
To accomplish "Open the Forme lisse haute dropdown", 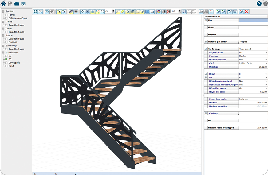I will point(266,99).
